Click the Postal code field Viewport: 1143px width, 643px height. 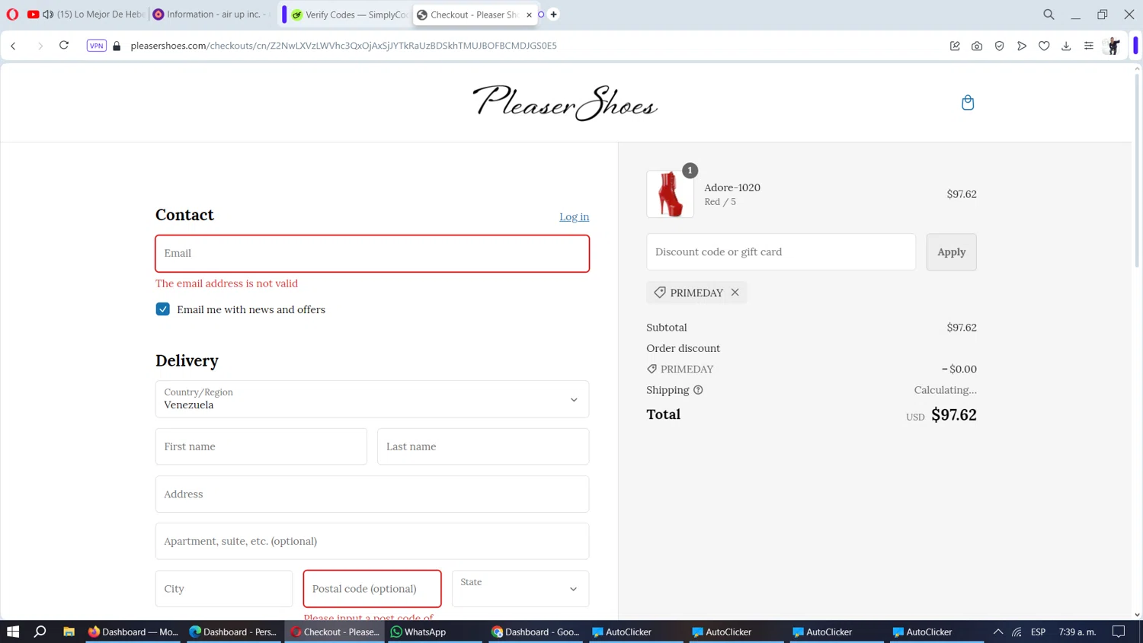[372, 588]
